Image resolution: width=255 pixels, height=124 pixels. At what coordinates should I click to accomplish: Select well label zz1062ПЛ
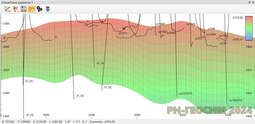click(235, 100)
